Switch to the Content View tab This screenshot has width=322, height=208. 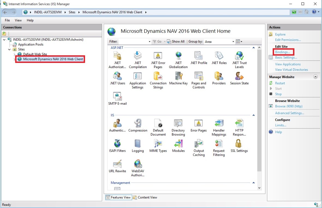[x=145, y=197]
